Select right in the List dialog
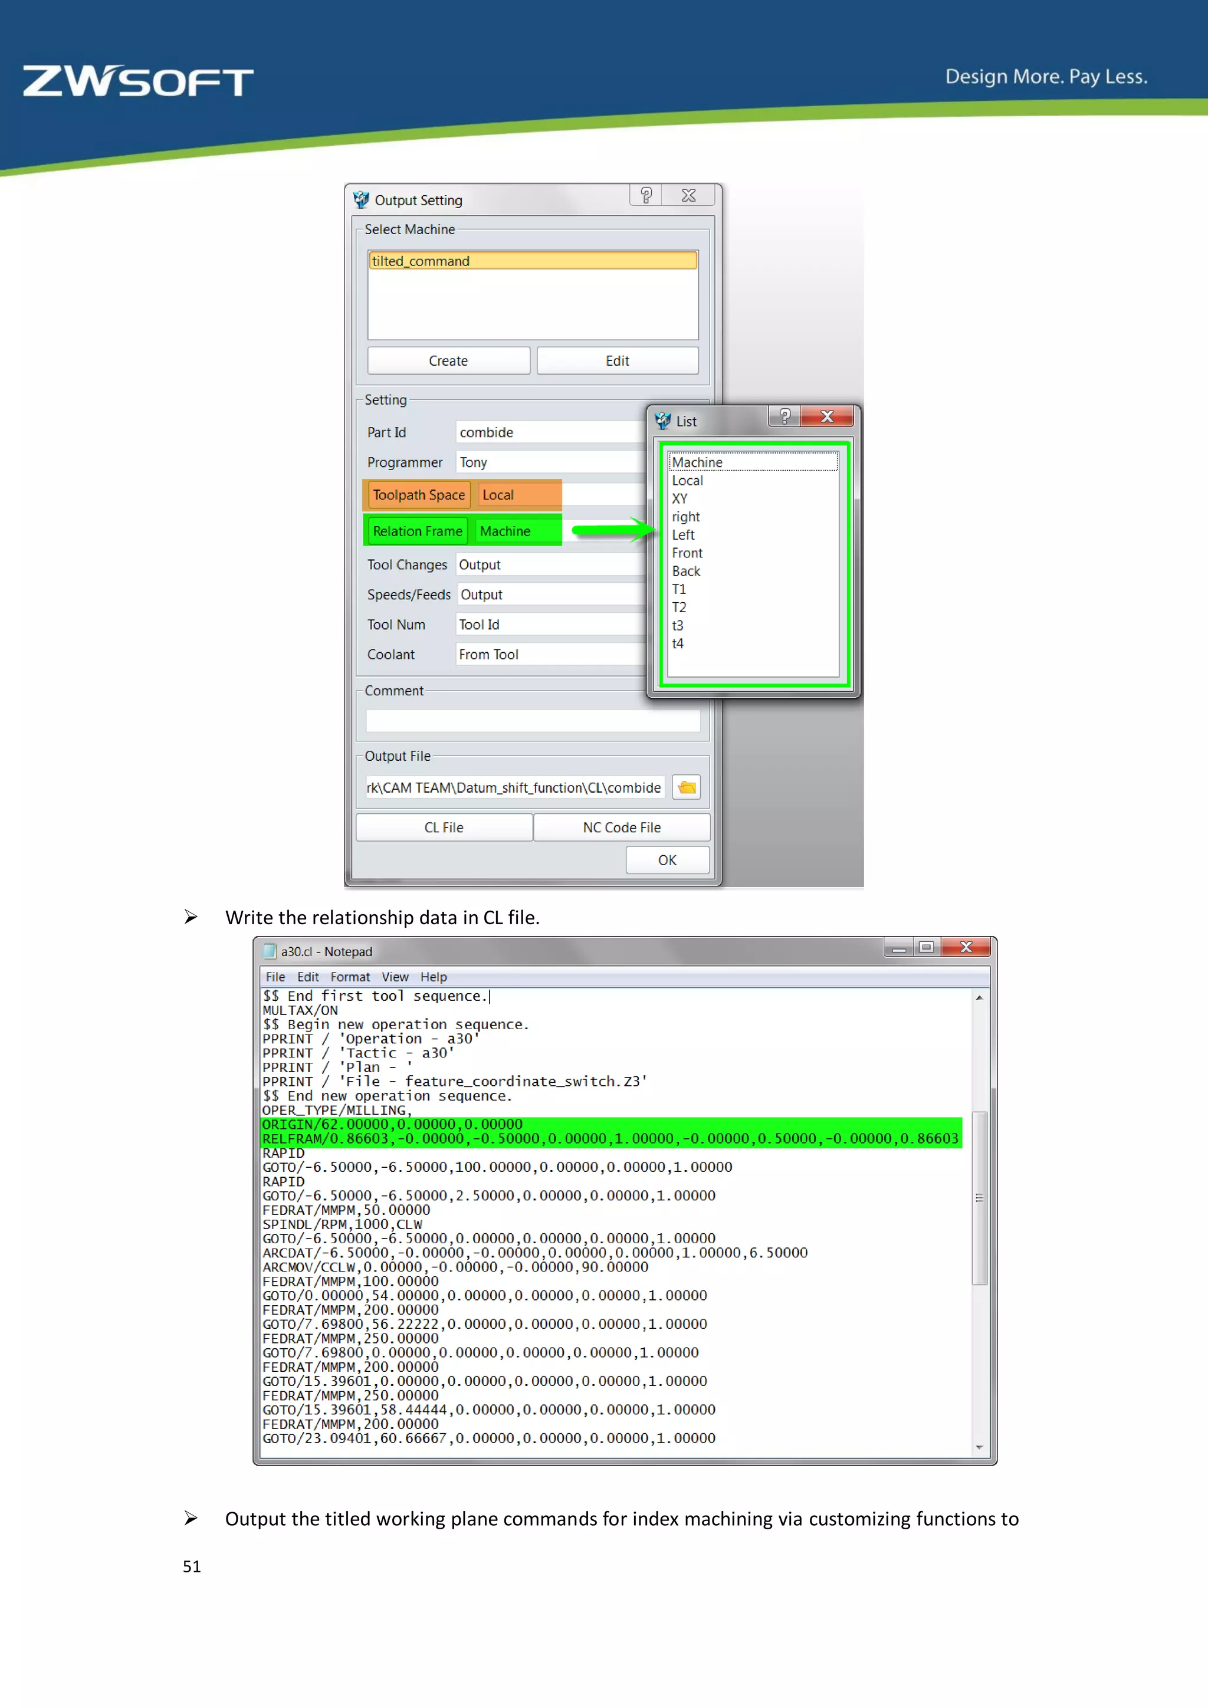This screenshot has height=1708, width=1208. coord(753,516)
